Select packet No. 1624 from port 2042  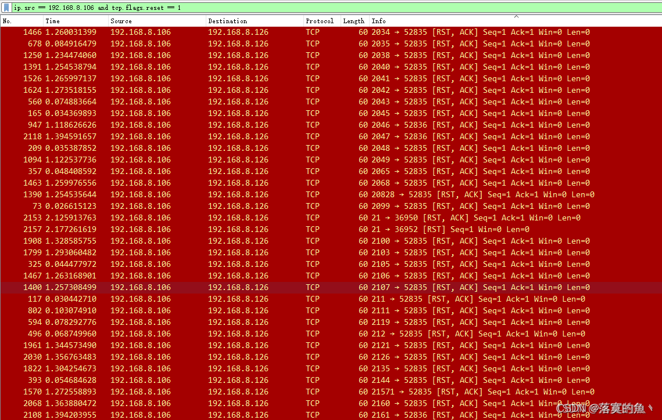331,90
